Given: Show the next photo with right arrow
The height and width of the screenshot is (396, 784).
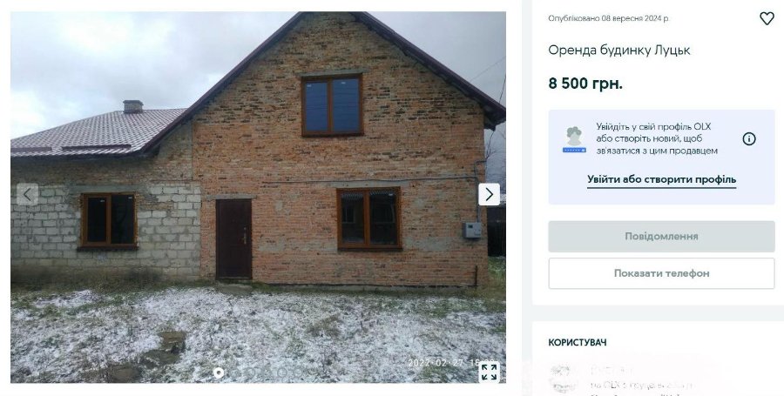Looking at the screenshot, I should pos(489,194).
